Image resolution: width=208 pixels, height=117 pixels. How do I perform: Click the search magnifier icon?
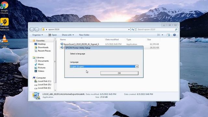pyautogui.click(x=176, y=30)
